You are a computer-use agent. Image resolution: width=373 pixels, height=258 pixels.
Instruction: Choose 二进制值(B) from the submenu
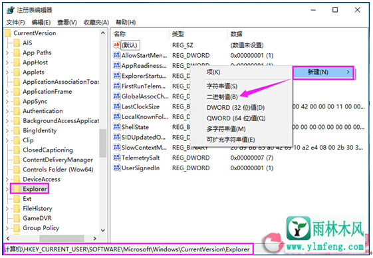click(222, 96)
